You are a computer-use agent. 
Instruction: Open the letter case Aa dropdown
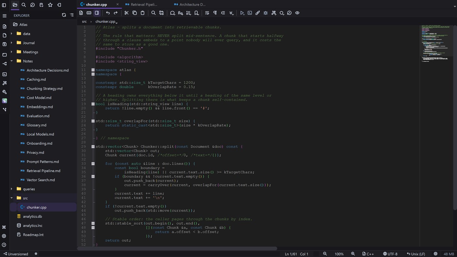click(180, 13)
